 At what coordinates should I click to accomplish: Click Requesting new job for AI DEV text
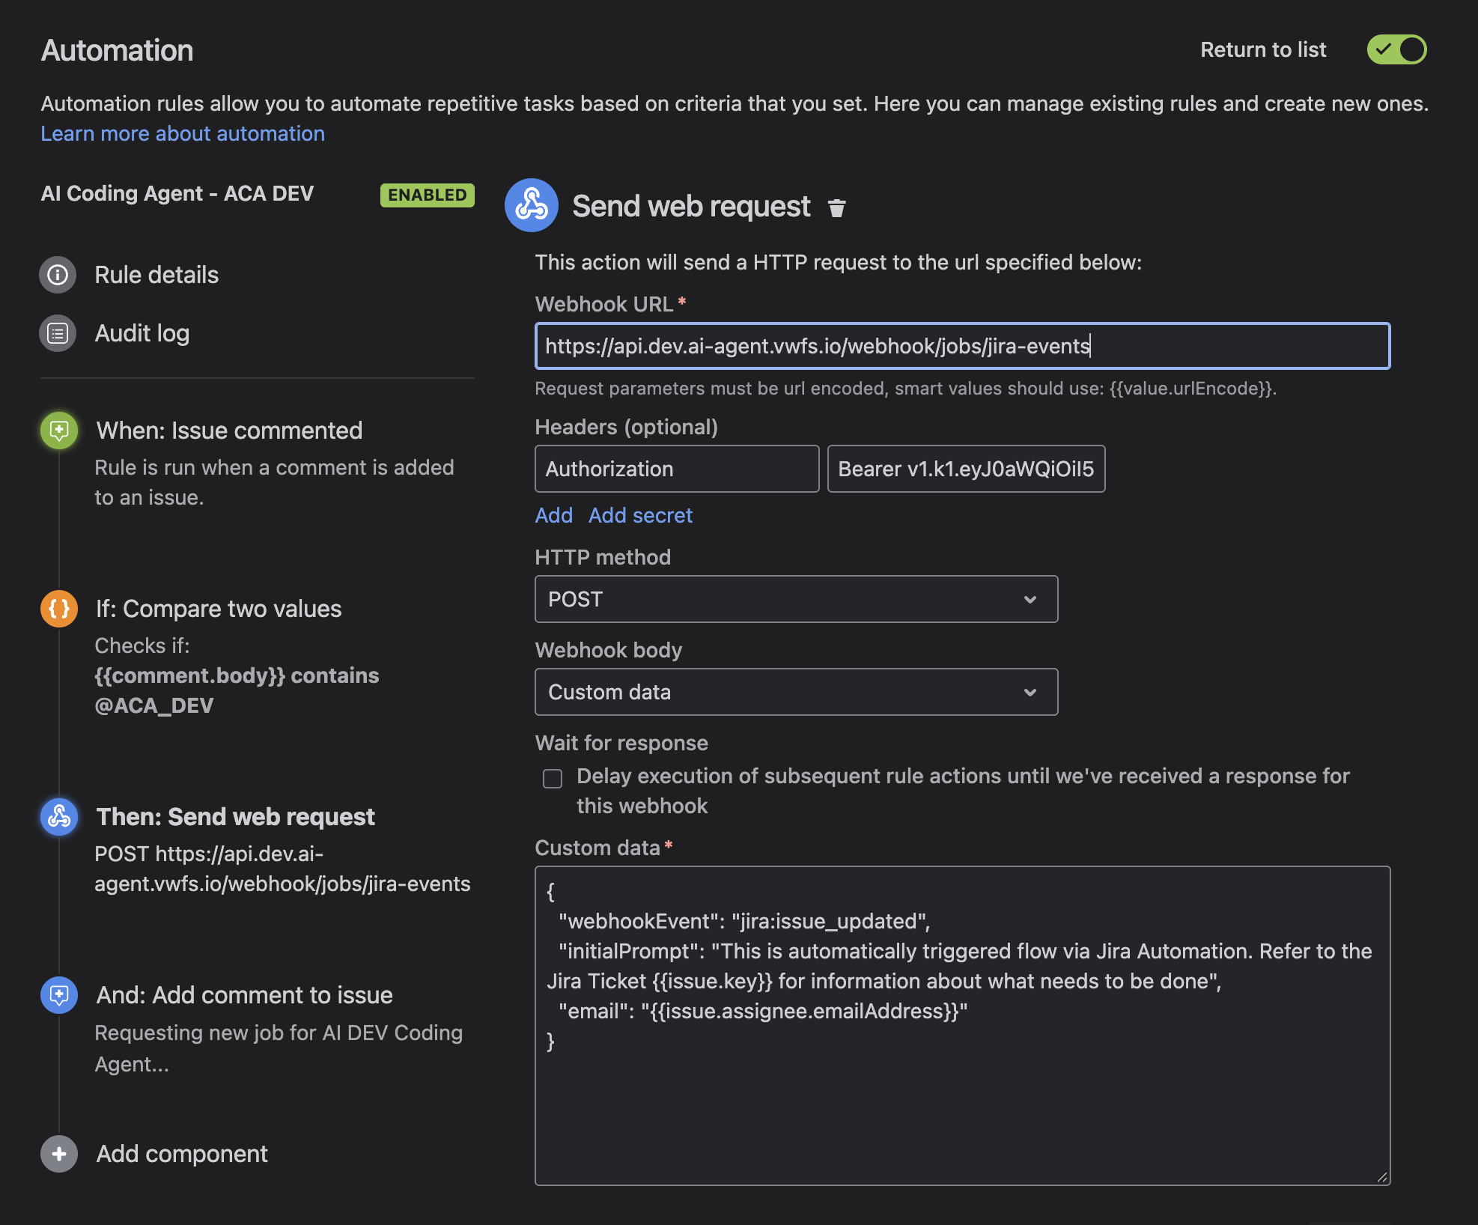click(279, 1048)
